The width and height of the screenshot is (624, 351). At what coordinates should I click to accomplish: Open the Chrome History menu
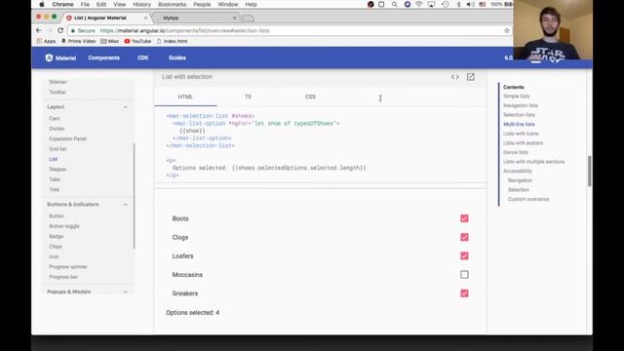(141, 4)
